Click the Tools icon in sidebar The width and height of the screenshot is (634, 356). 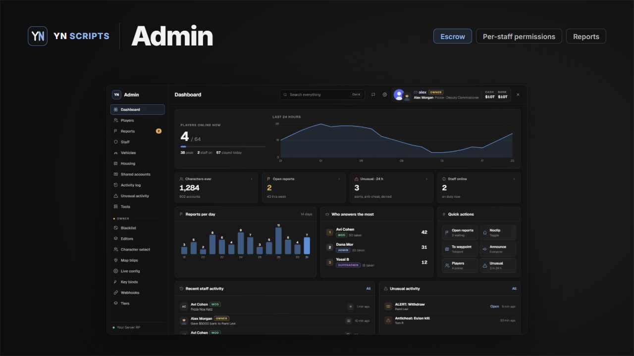point(115,207)
